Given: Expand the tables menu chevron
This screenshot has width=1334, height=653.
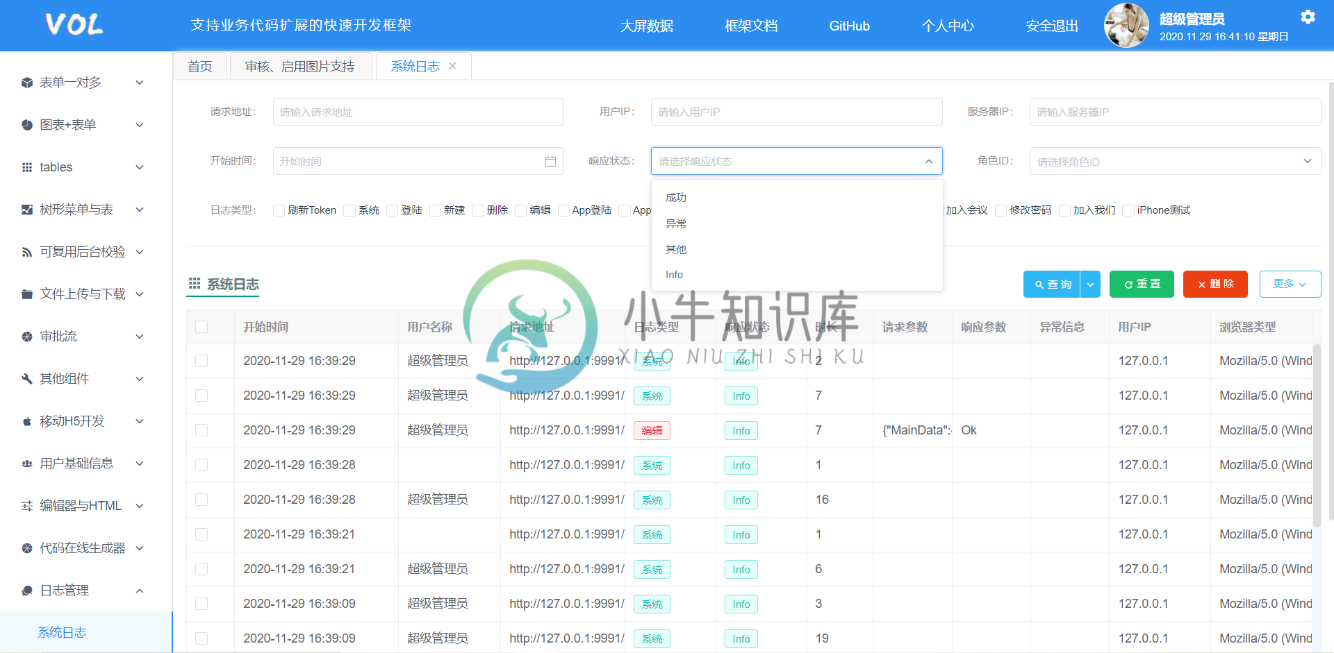Looking at the screenshot, I should point(140,167).
